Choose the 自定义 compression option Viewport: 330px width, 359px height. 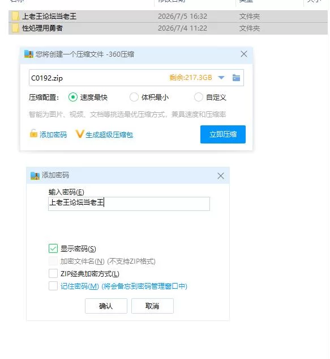pyautogui.click(x=198, y=98)
